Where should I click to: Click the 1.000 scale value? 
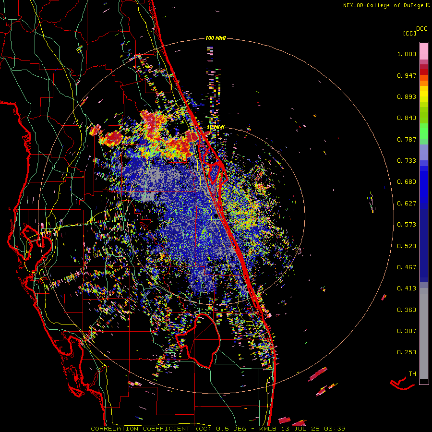pyautogui.click(x=407, y=54)
